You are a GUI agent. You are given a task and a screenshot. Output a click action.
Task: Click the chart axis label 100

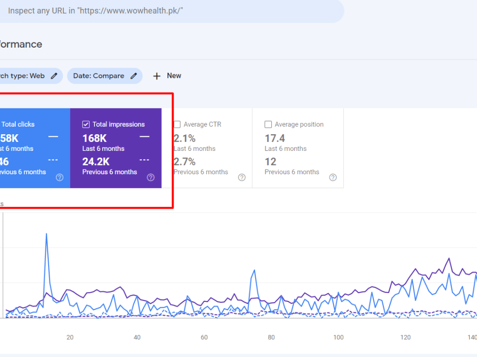[338, 337]
